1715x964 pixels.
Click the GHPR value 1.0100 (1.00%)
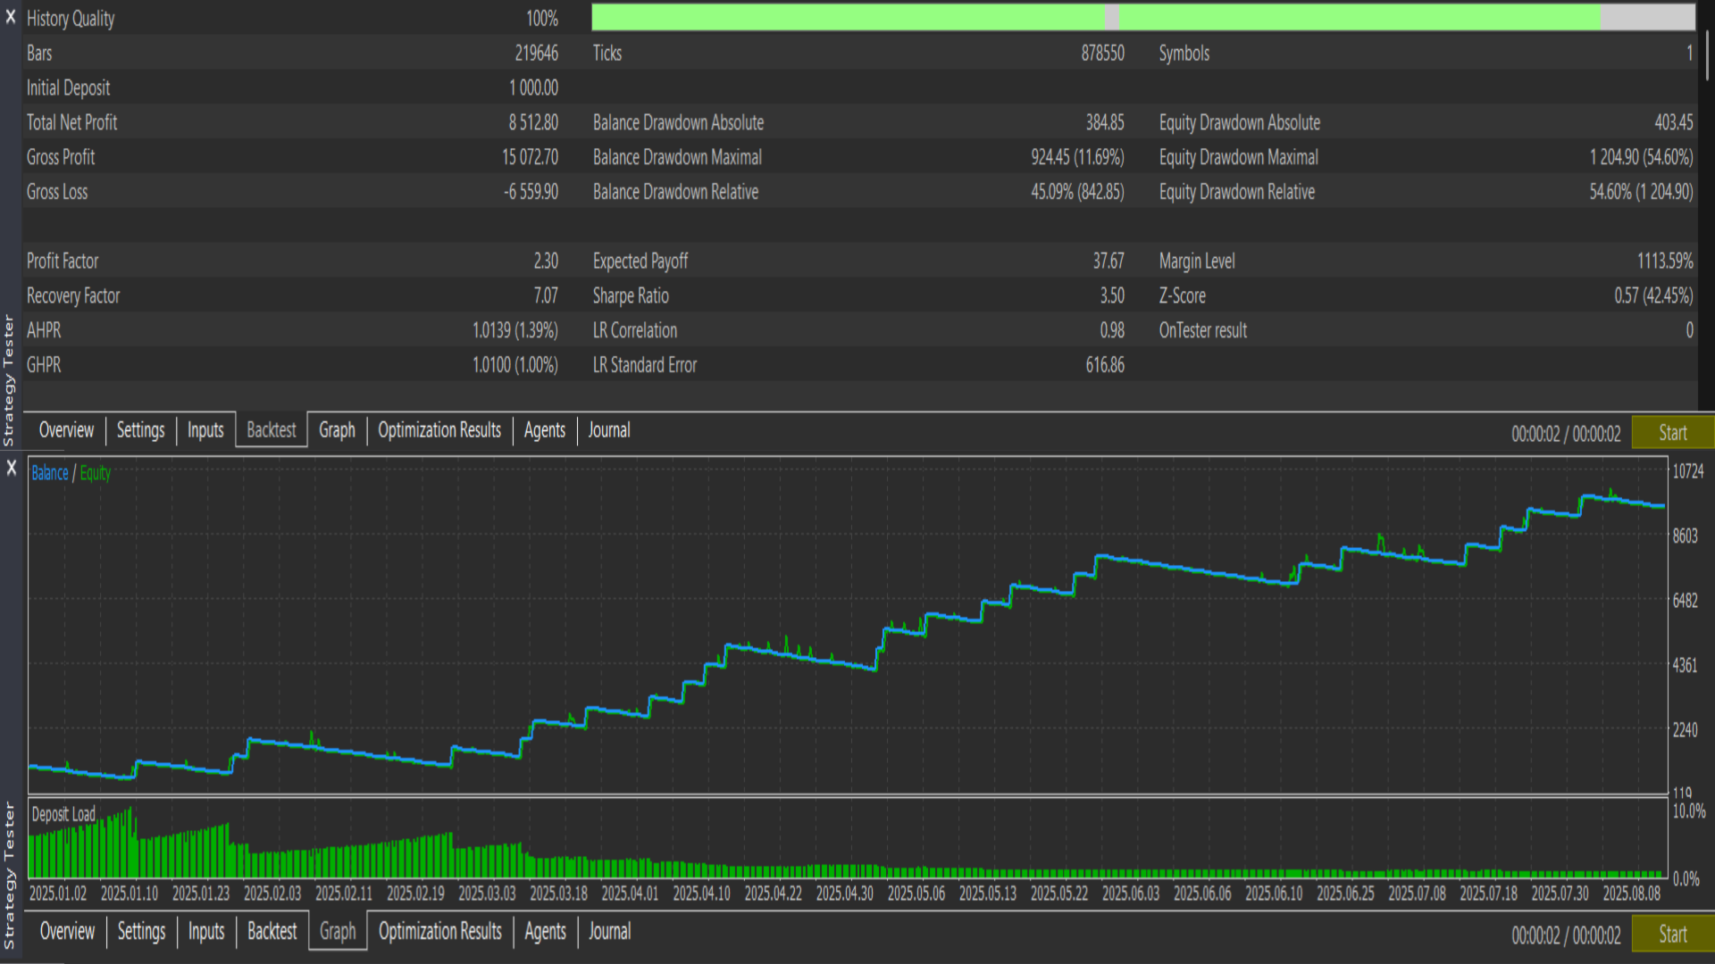pos(515,365)
